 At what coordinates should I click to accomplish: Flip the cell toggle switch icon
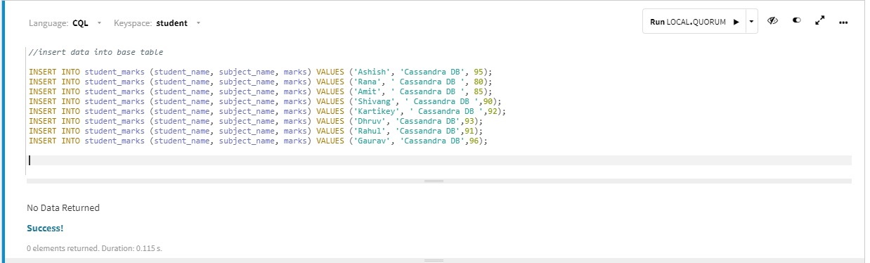coord(796,21)
